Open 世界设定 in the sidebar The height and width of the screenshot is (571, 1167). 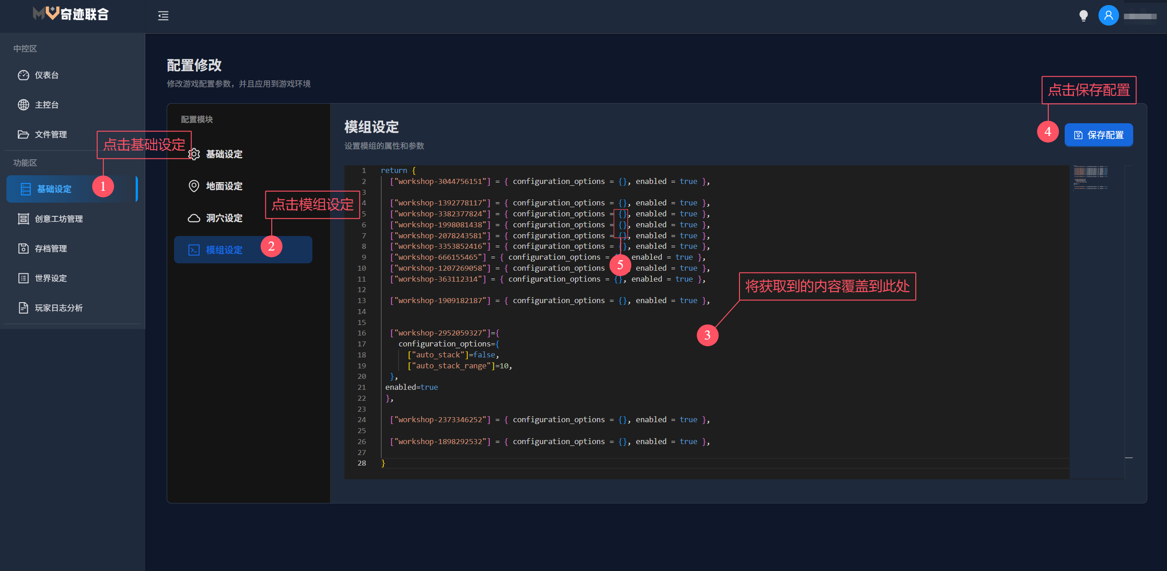pyautogui.click(x=50, y=278)
